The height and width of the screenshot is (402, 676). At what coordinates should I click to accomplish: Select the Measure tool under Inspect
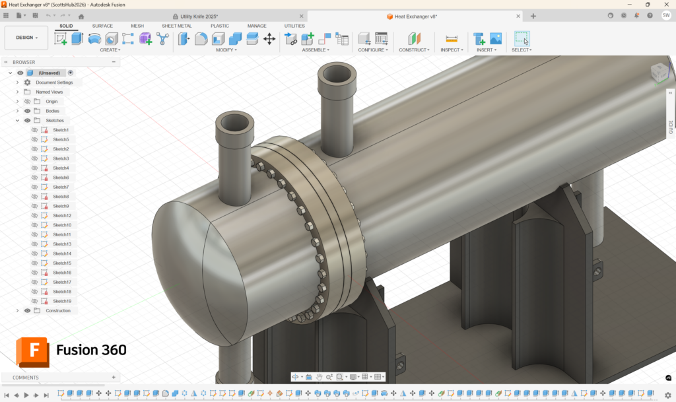point(452,39)
